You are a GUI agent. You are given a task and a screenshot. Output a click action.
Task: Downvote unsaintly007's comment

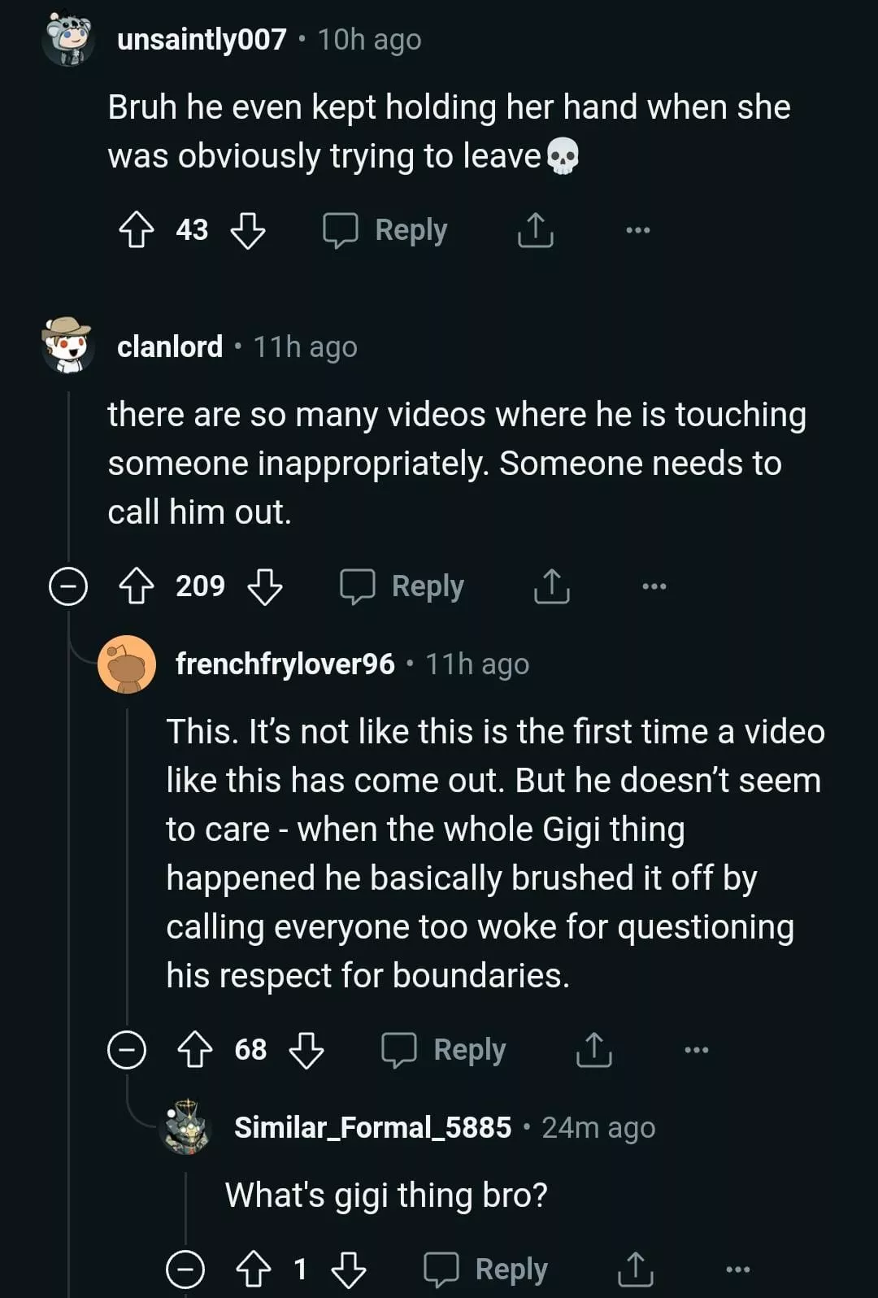tap(248, 230)
